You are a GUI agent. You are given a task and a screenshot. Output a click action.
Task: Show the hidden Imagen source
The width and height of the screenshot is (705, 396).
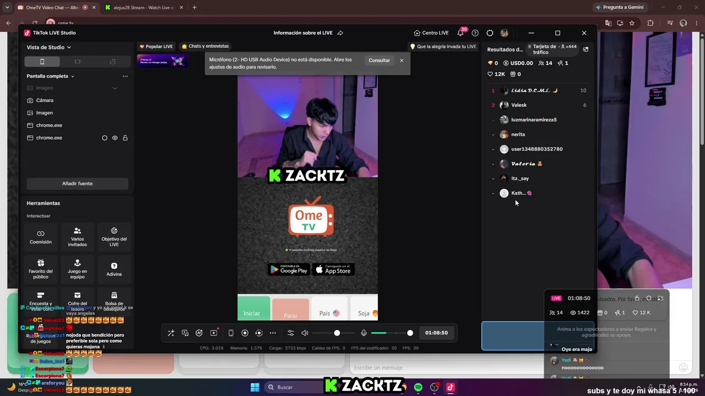click(x=115, y=88)
